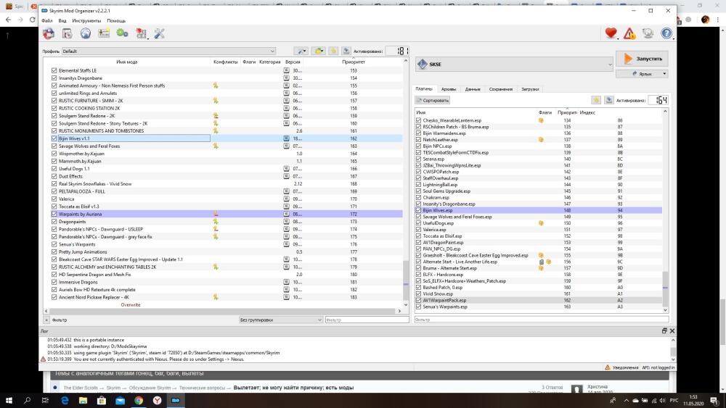Screen dimensions: 726x408
Task: Uncheck the Bijin Wives.esp plugin
Action: click(419, 210)
